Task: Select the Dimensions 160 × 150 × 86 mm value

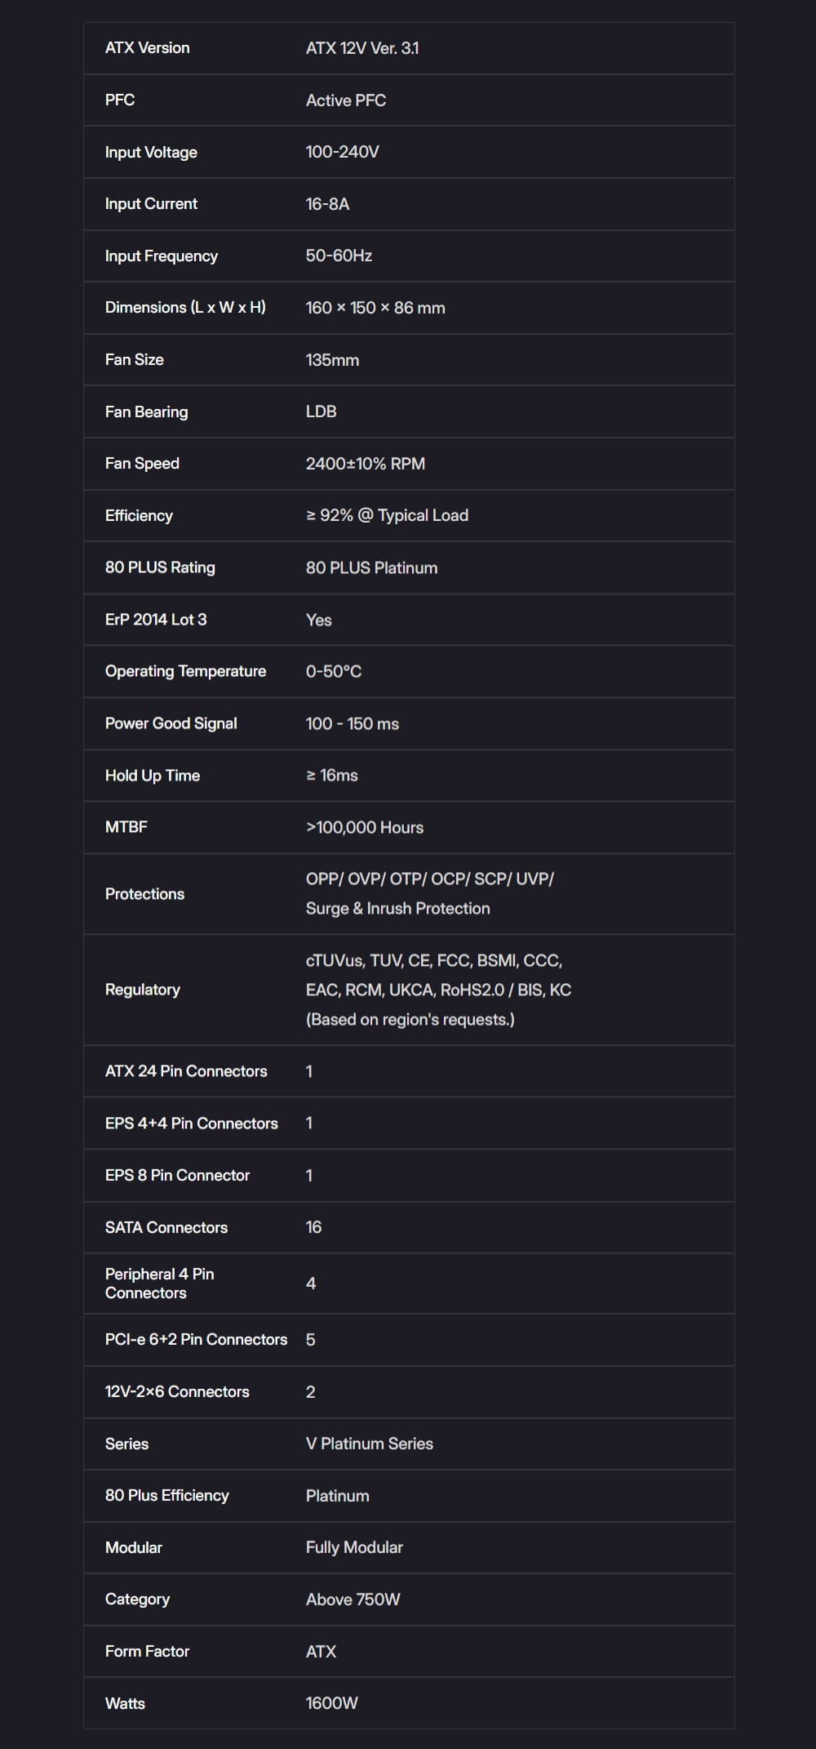Action: coord(375,308)
